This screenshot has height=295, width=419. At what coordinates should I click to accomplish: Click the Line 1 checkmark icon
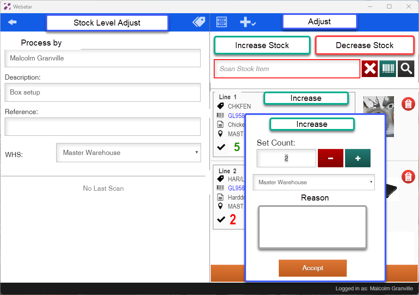click(221, 147)
